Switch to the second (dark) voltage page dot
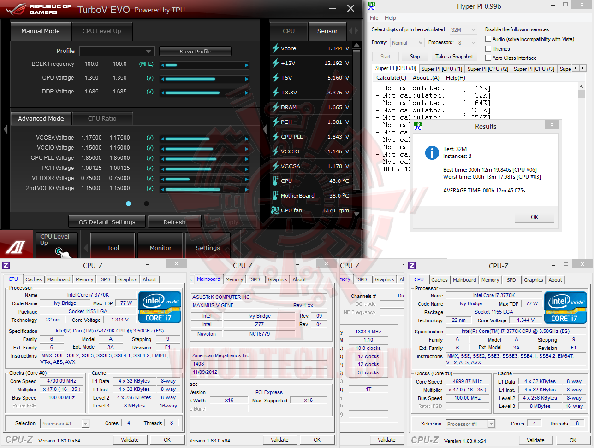This screenshot has width=594, height=448. (x=146, y=204)
